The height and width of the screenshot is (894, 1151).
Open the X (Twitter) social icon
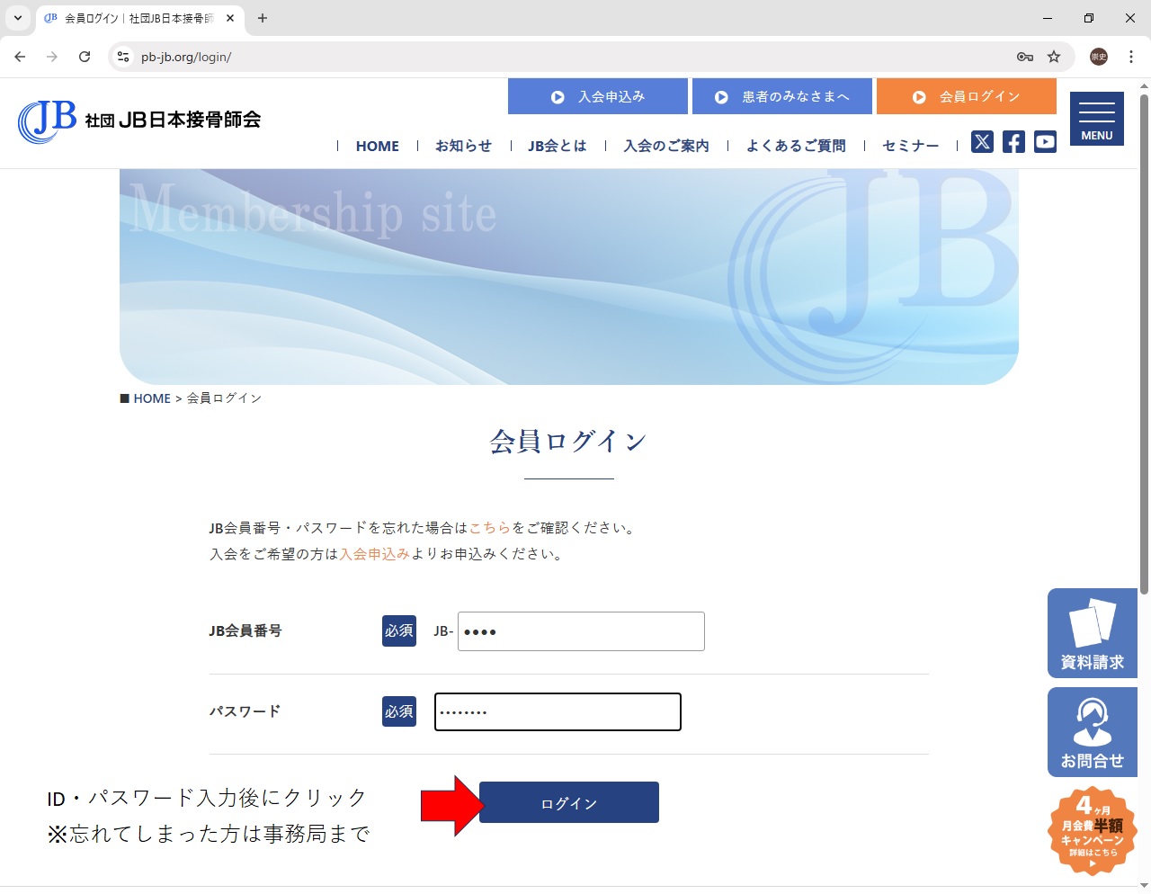(x=982, y=142)
